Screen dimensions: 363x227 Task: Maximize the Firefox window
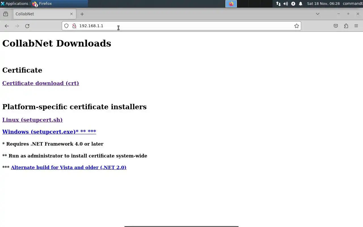coord(348,14)
